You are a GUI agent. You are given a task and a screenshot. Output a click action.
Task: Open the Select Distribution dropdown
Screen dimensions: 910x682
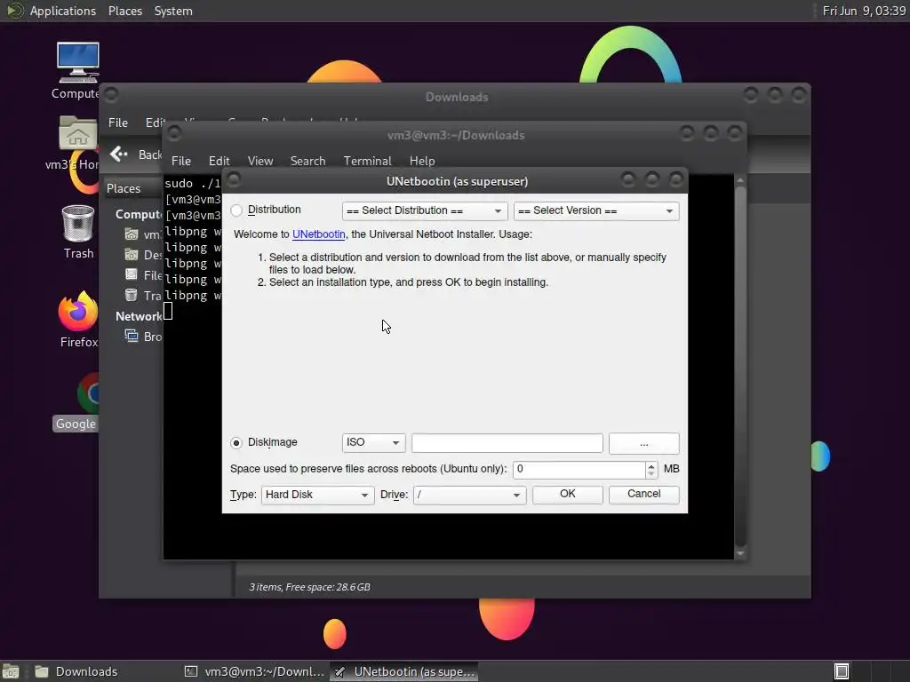(425, 210)
